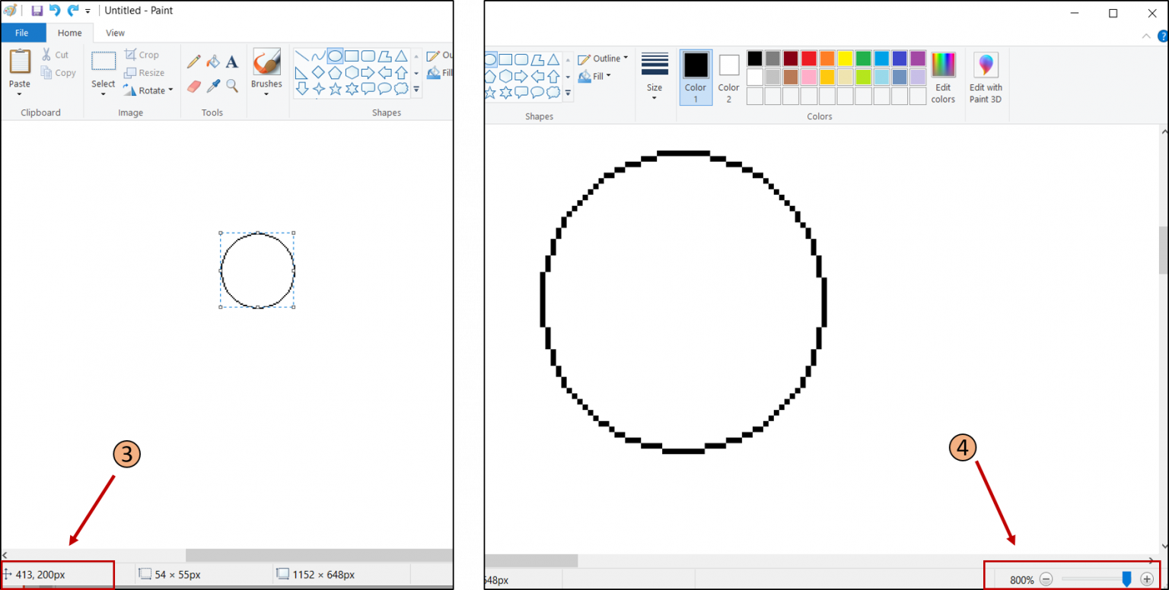The width and height of the screenshot is (1169, 590).
Task: Pick the orange color swatch
Action: [x=827, y=59]
